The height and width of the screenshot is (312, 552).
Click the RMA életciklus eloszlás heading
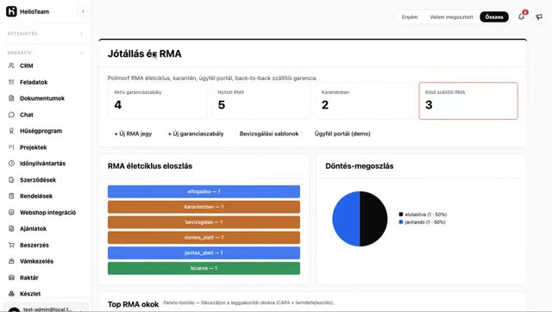pyautogui.click(x=150, y=166)
